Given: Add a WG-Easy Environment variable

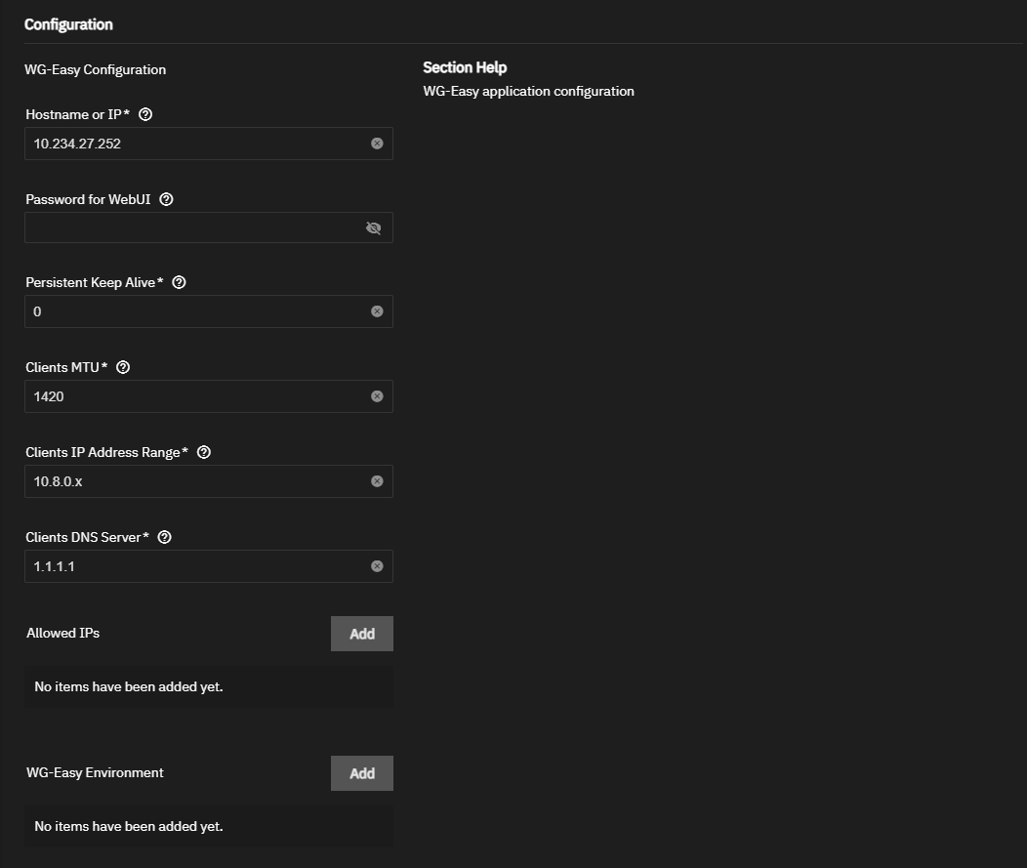Looking at the screenshot, I should [x=361, y=773].
